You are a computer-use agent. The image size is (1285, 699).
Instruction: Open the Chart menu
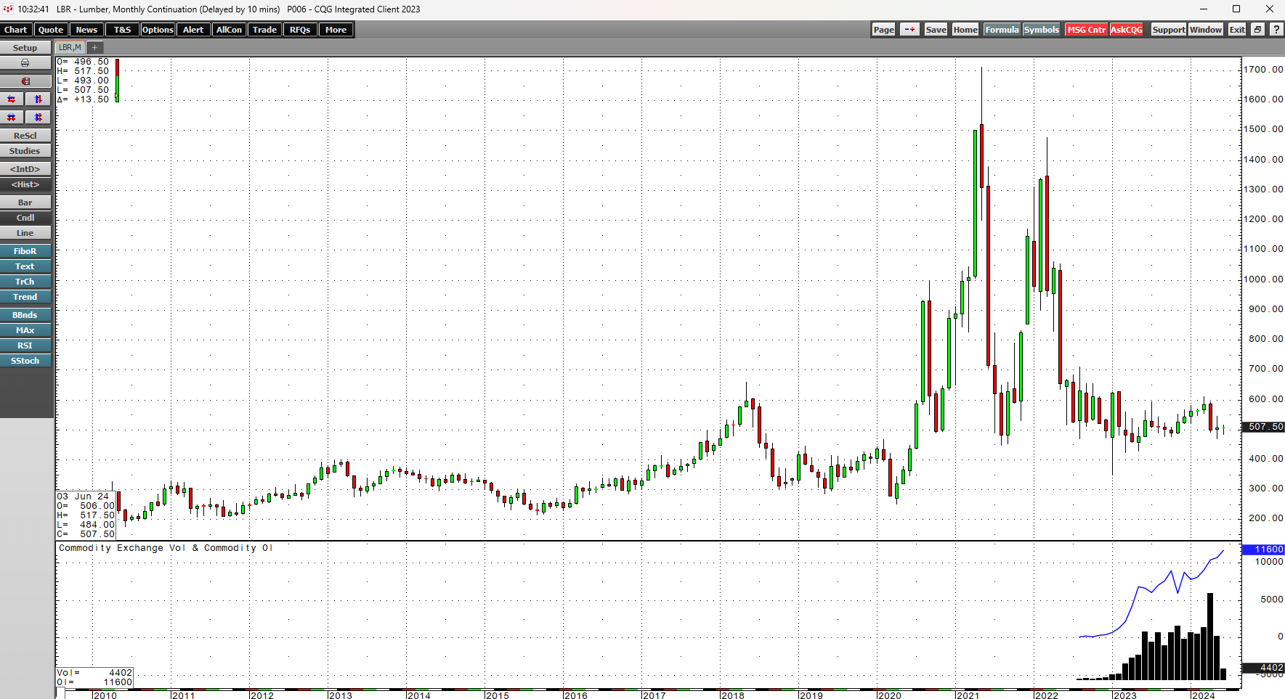pyautogui.click(x=15, y=30)
